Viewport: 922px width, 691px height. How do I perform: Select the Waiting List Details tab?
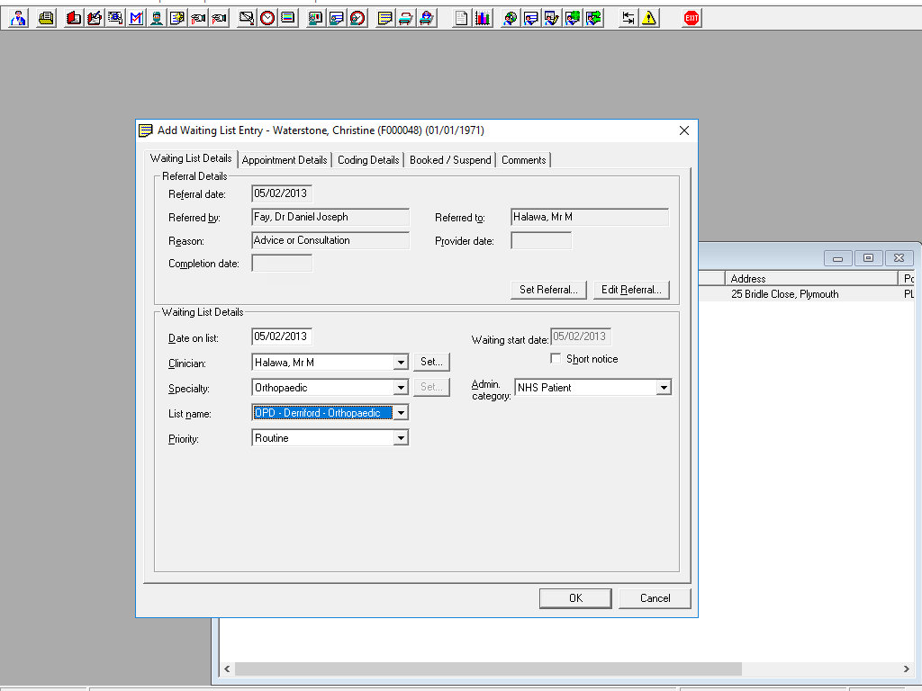click(x=191, y=158)
